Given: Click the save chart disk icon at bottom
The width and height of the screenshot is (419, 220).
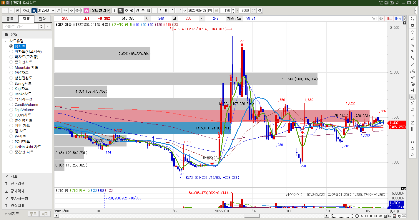Looking at the screenshot, I should coord(385,216).
